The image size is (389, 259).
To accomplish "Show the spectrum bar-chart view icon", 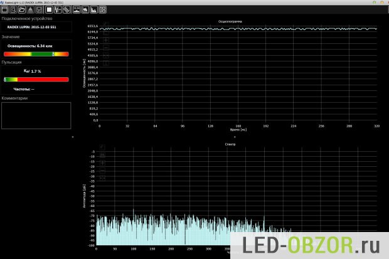I will (x=93, y=10).
